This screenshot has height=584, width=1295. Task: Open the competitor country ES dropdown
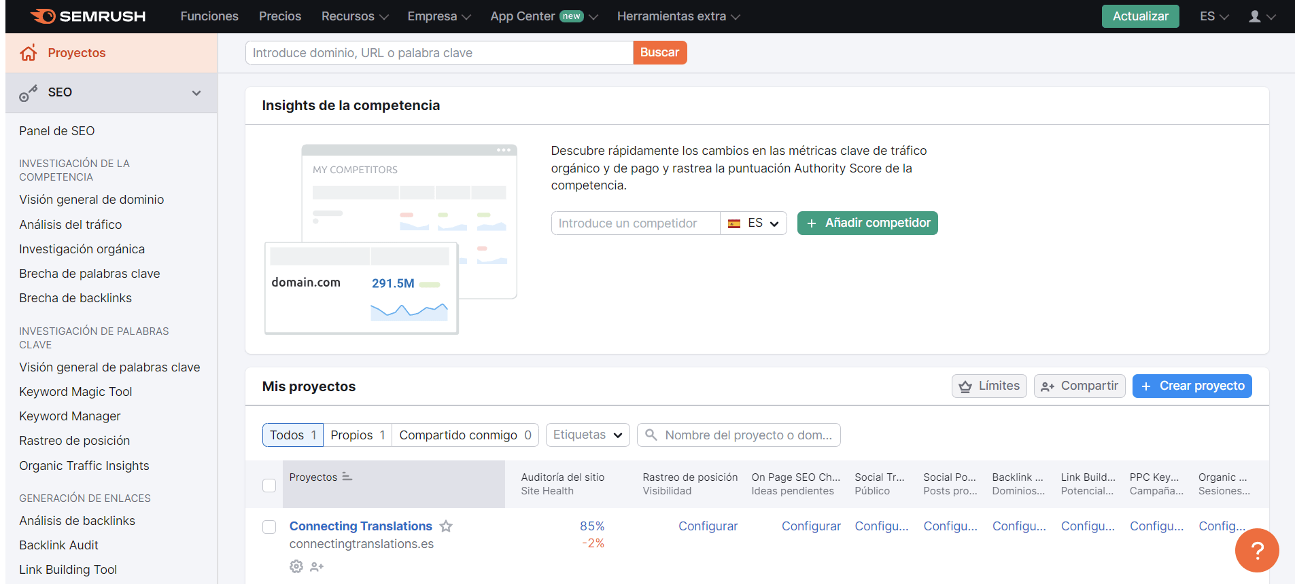tap(753, 223)
